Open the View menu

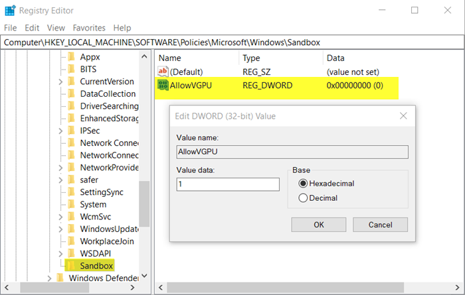click(56, 28)
